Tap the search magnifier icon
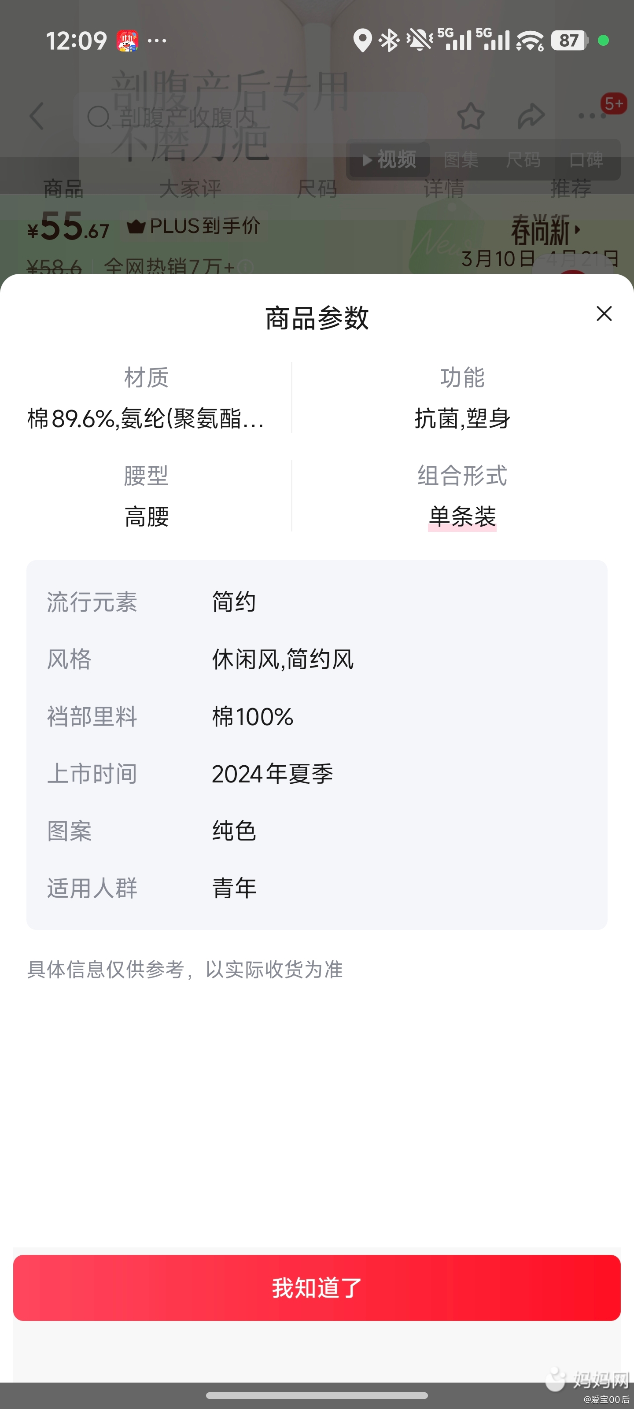Image resolution: width=634 pixels, height=1409 pixels. [99, 117]
